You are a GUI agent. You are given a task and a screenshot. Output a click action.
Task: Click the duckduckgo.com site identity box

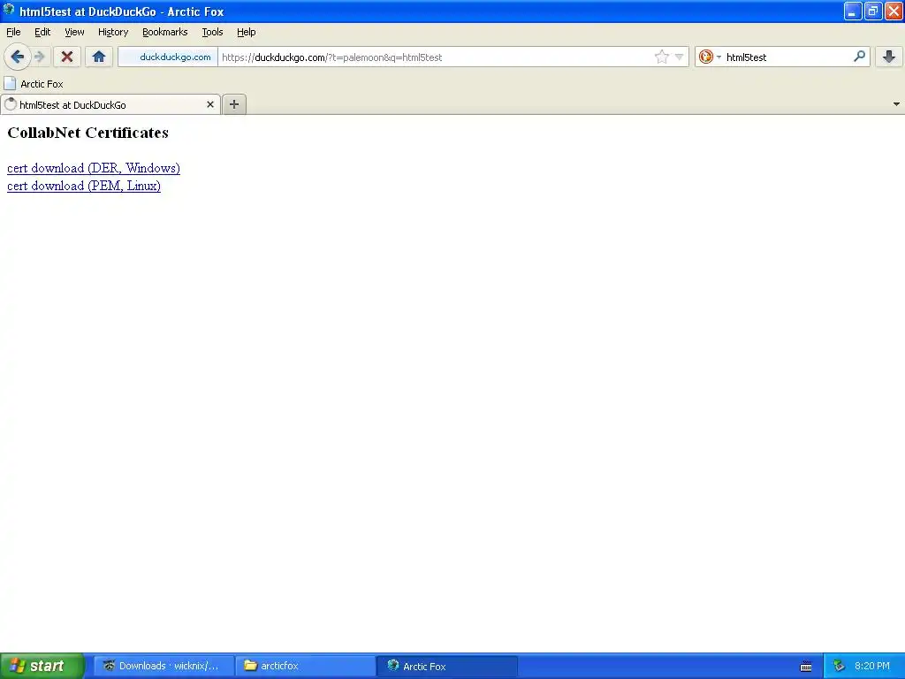pos(168,57)
